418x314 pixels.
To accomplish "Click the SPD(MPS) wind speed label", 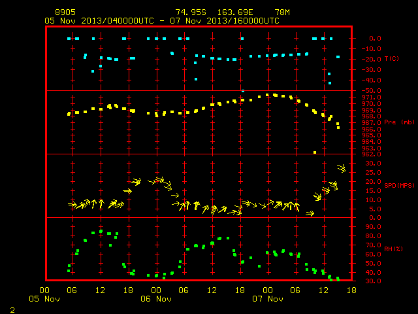I will [x=399, y=185].
